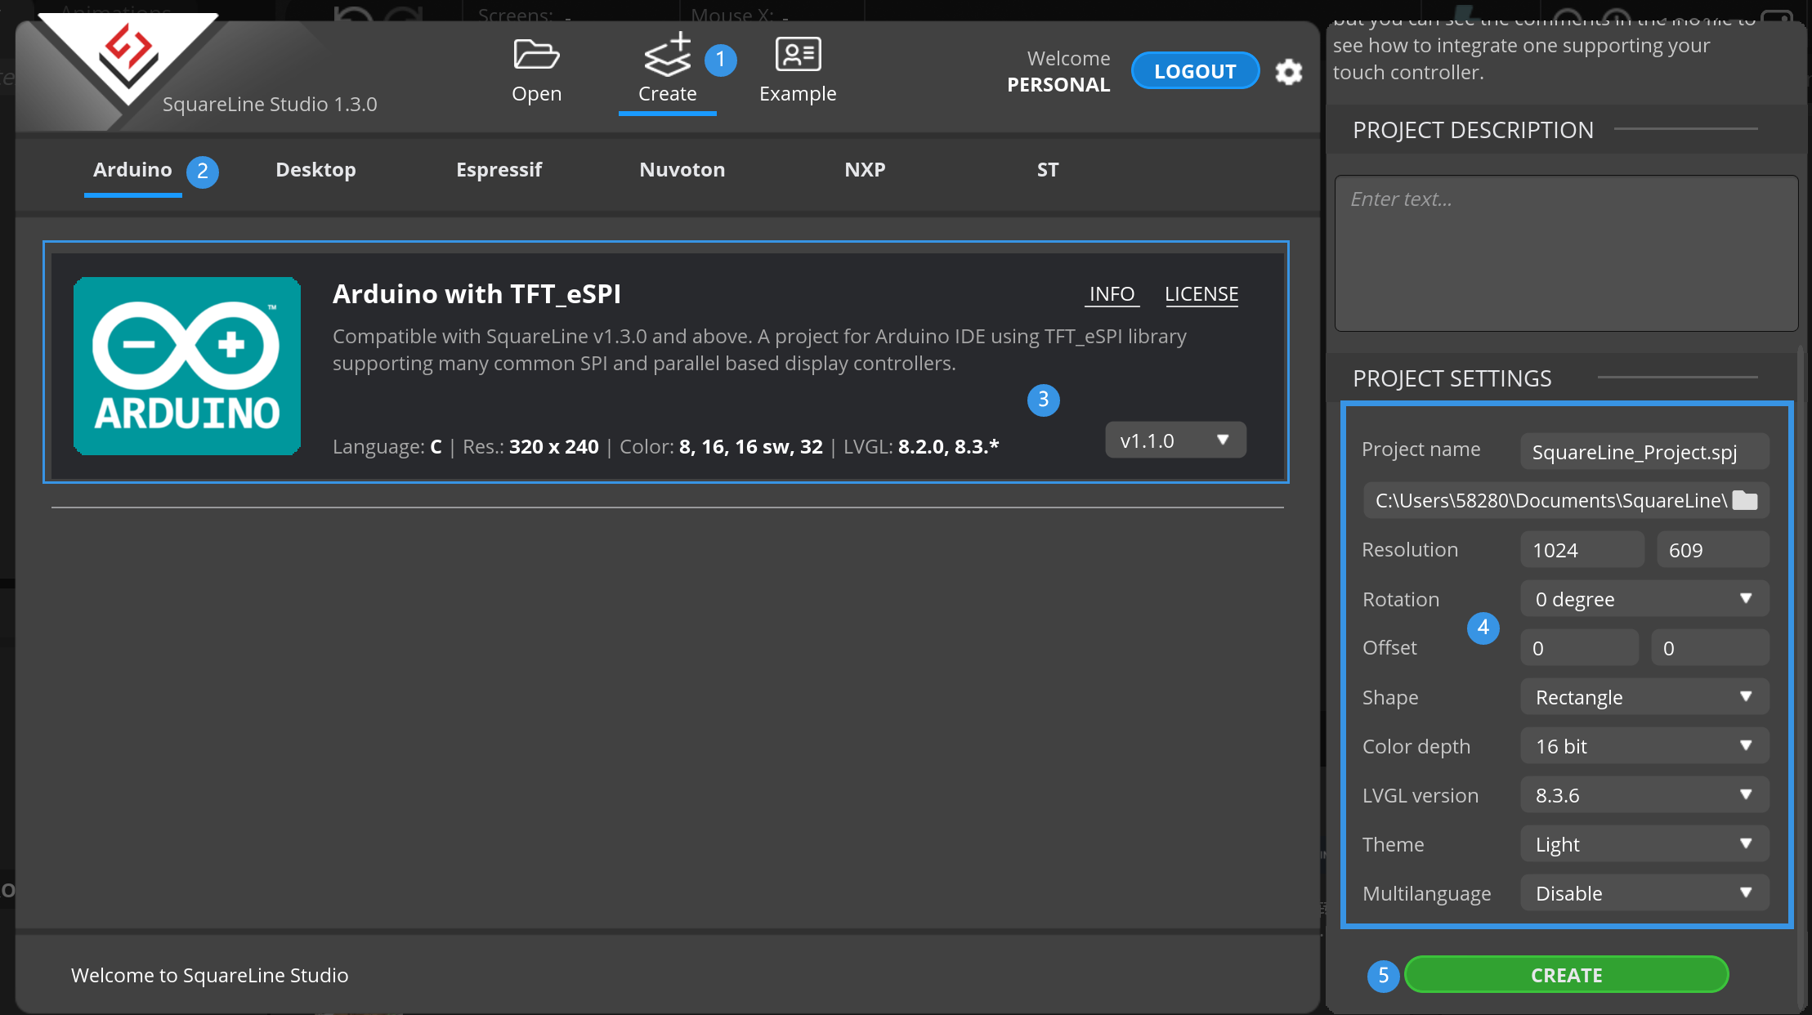Viewport: 1812px width, 1015px height.
Task: Expand the Color depth dropdown
Action: pos(1644,746)
